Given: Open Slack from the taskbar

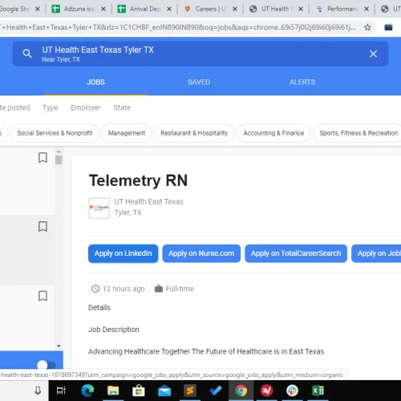Looking at the screenshot, I should click(x=292, y=391).
